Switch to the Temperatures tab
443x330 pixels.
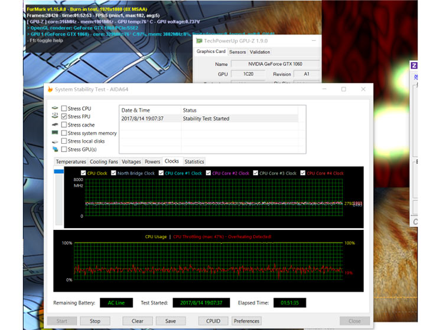click(x=71, y=162)
